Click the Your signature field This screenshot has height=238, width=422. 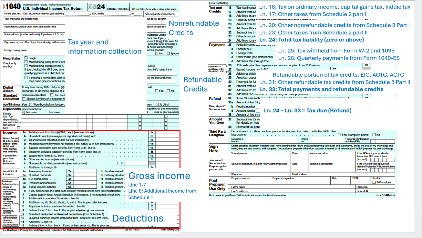point(261,158)
